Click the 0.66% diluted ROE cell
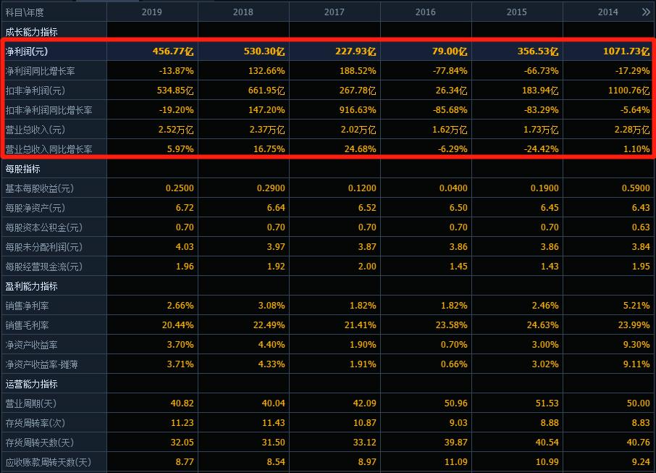 (454, 364)
